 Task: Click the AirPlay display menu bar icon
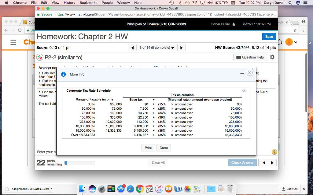click(202, 2)
